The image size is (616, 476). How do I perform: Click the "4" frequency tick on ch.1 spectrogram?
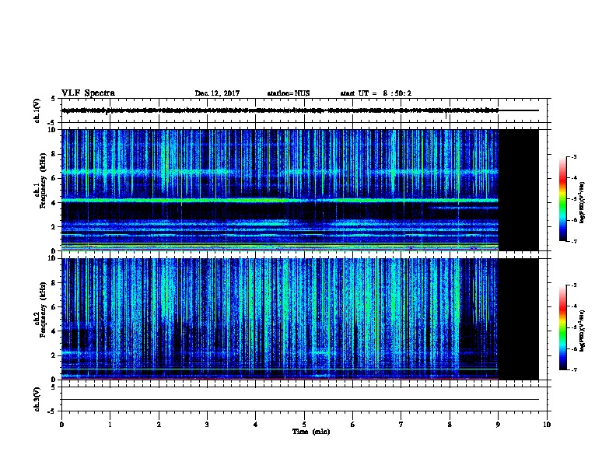pos(54,203)
